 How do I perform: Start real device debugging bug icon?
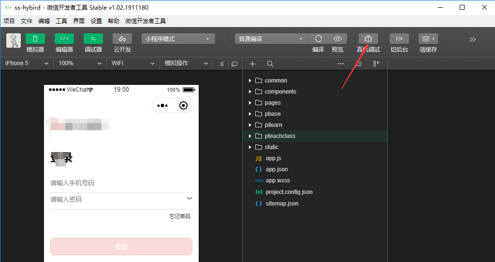pos(368,39)
